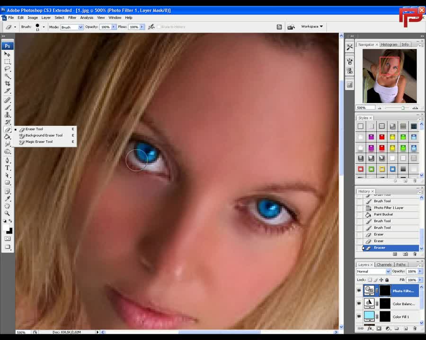Select the Type tool
Screen dimensions: 426x340
7,168
